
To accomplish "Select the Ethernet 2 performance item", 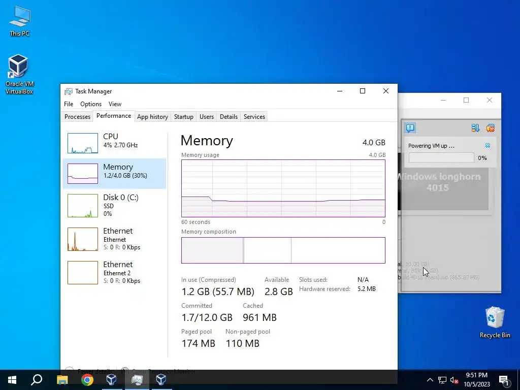I will tap(114, 272).
